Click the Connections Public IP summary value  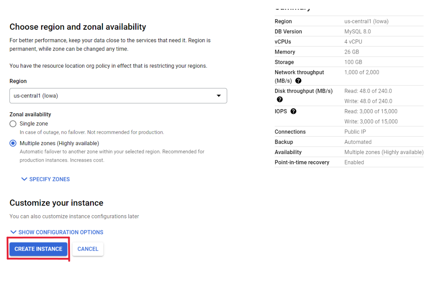point(355,132)
